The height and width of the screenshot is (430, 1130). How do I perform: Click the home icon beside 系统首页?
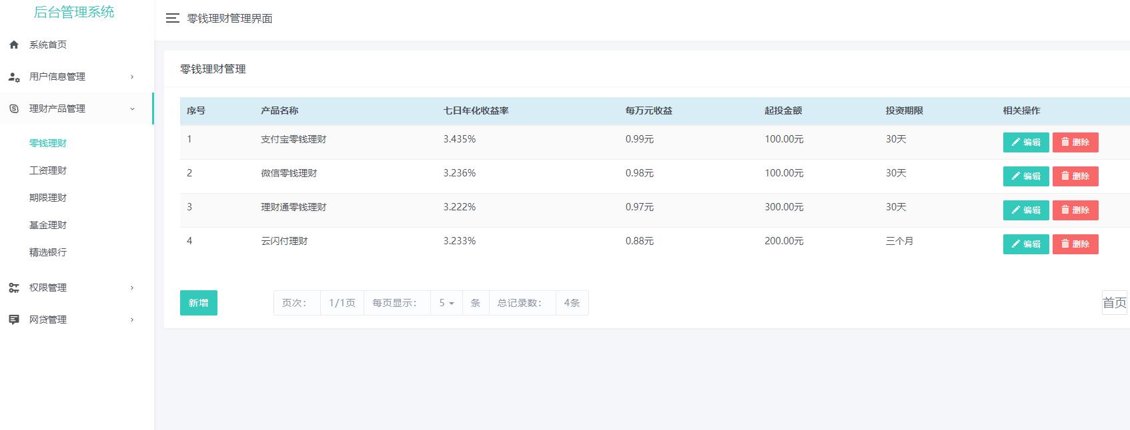[x=14, y=45]
